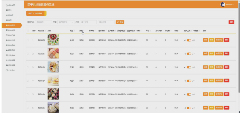
Task: Click the list icon next to 烘焙师
Action: pyautogui.click(x=7, y=15)
